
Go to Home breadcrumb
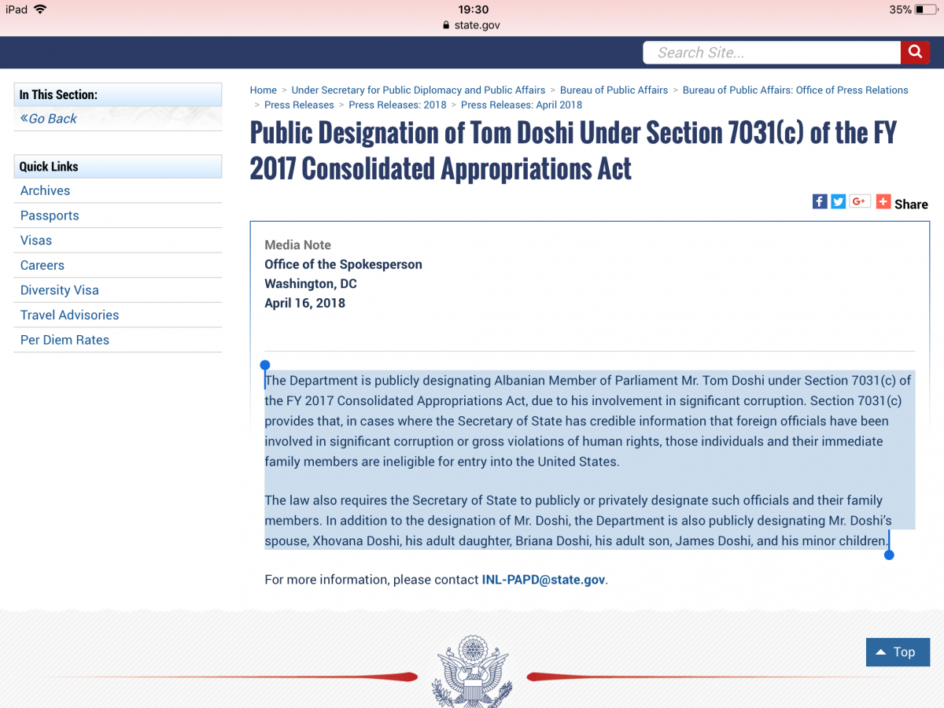(264, 90)
